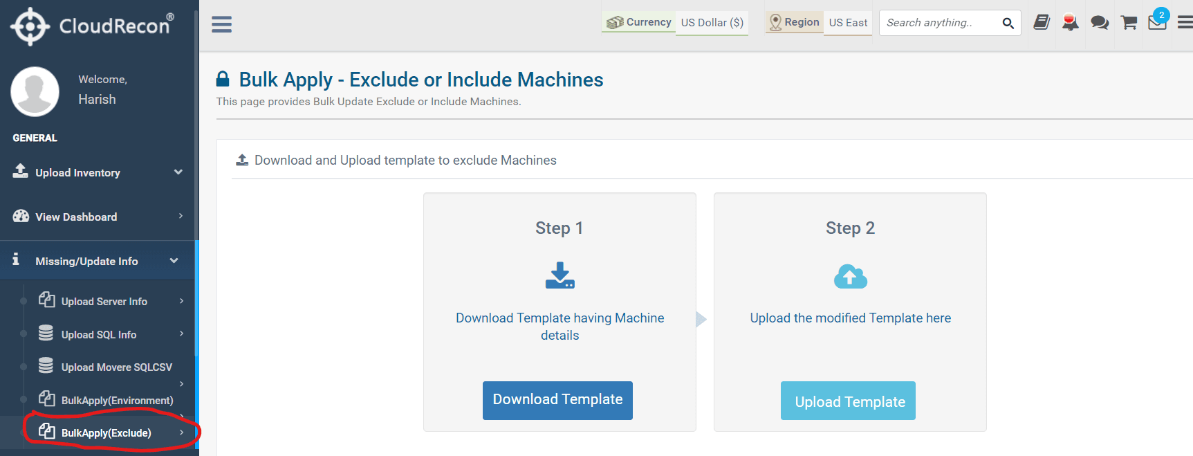Viewport: 1193px width, 456px height.
Task: Click the Upload SQL Info database icon
Action: pyautogui.click(x=46, y=333)
